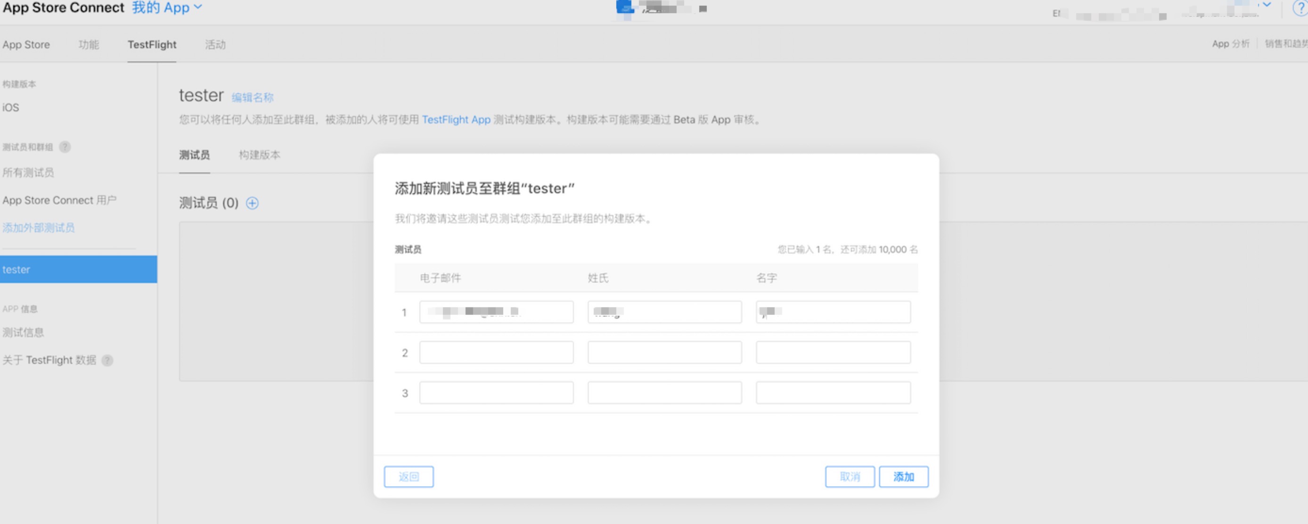Click 编辑名称 link next to tester
The height and width of the screenshot is (524, 1308).
[x=253, y=98]
